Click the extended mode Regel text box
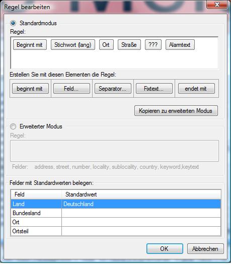The image size is (231, 265). pos(114,151)
